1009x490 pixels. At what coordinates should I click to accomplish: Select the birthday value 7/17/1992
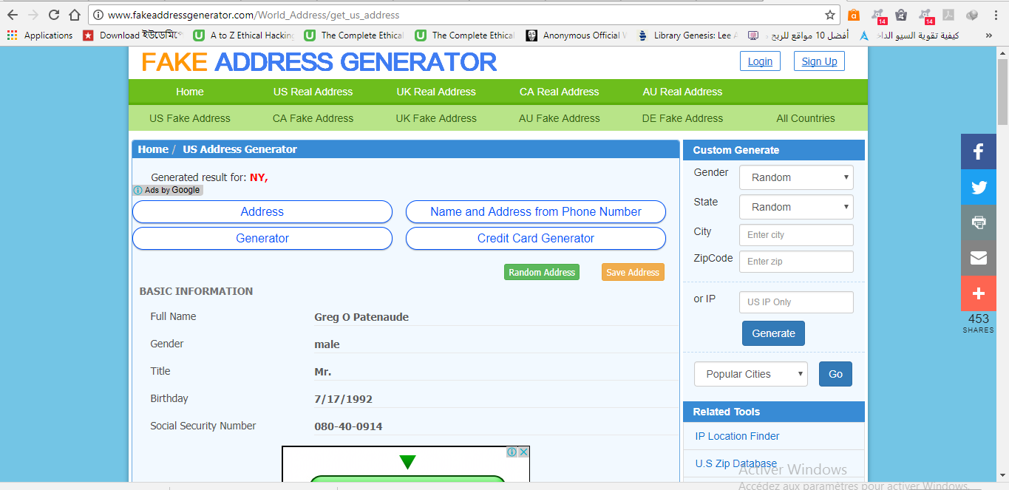click(344, 399)
